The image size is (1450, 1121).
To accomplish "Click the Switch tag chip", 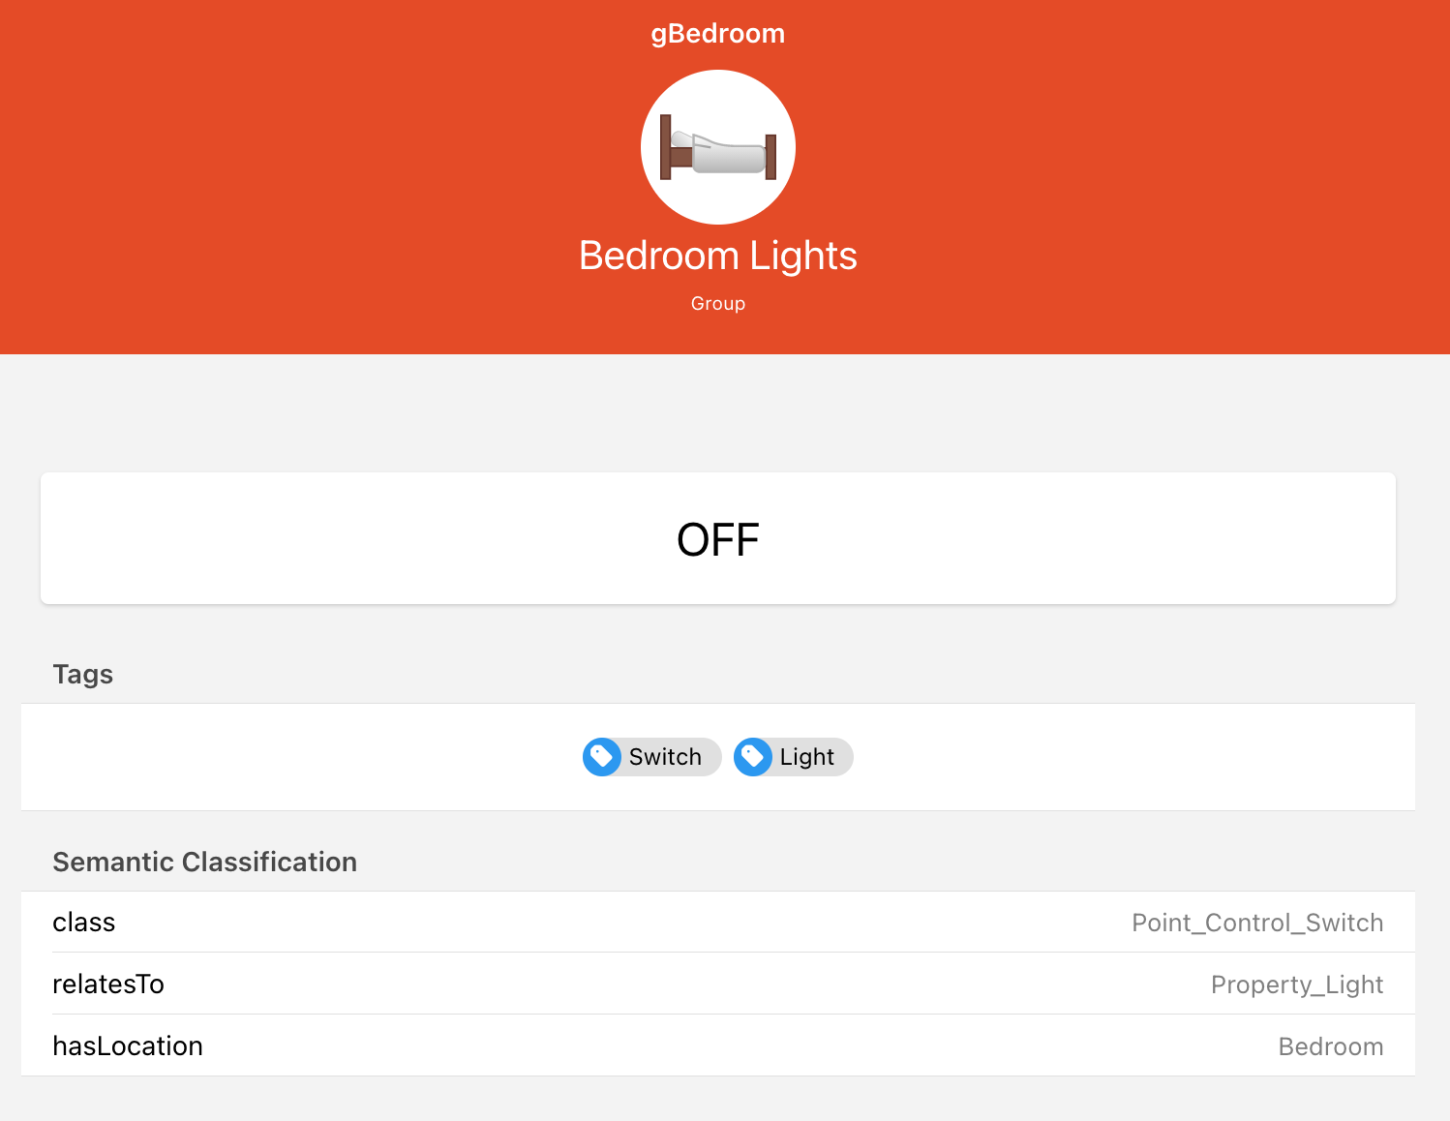I will point(650,757).
